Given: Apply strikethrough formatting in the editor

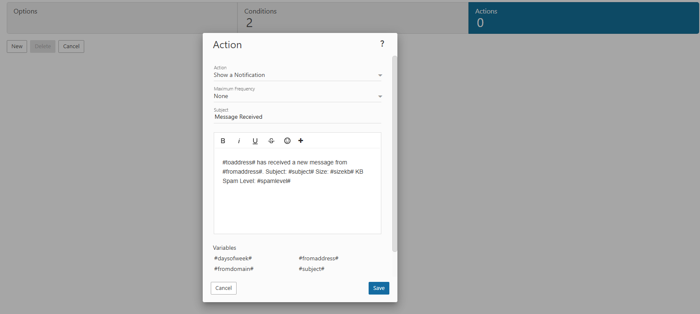Looking at the screenshot, I should coord(271,141).
